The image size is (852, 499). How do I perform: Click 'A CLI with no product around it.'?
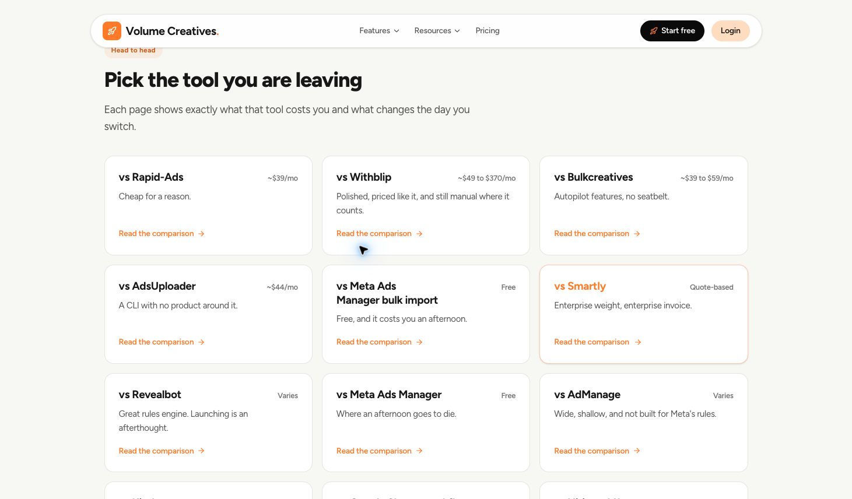click(178, 305)
